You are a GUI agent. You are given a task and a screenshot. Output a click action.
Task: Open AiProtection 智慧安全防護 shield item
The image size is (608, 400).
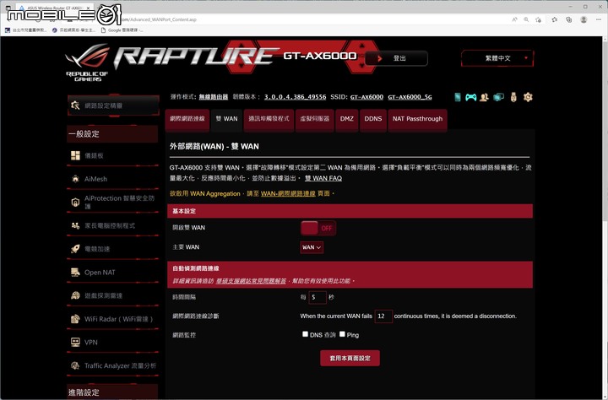pyautogui.click(x=112, y=202)
